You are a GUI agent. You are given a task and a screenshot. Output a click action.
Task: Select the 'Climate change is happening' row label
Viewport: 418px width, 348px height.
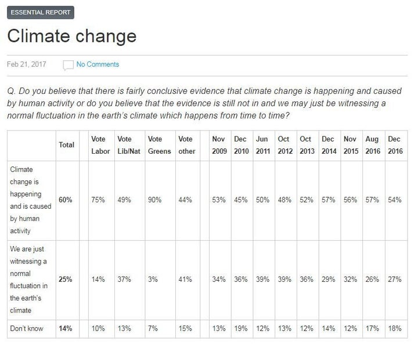click(31, 200)
